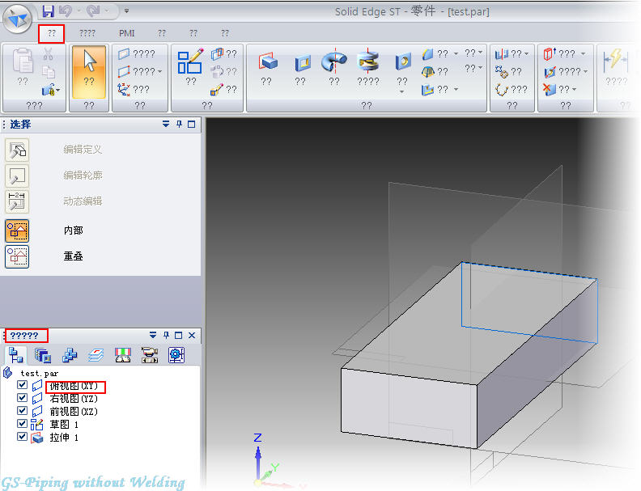641x491 pixels.
Task: Toggle the pin on the 选择 panel
Action: coord(179,125)
